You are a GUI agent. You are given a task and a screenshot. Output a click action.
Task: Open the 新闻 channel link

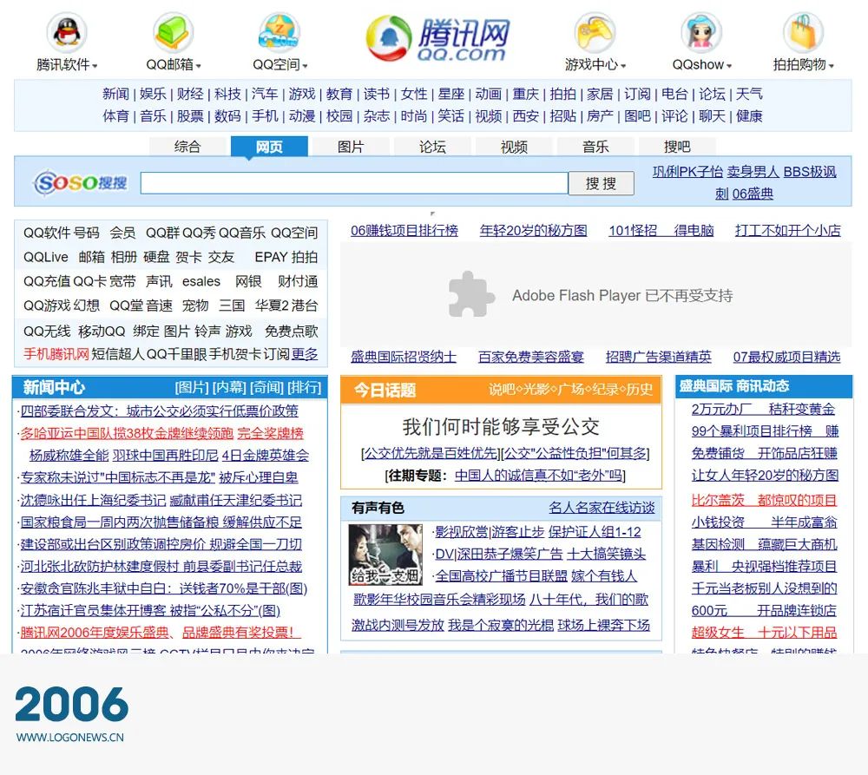point(115,94)
